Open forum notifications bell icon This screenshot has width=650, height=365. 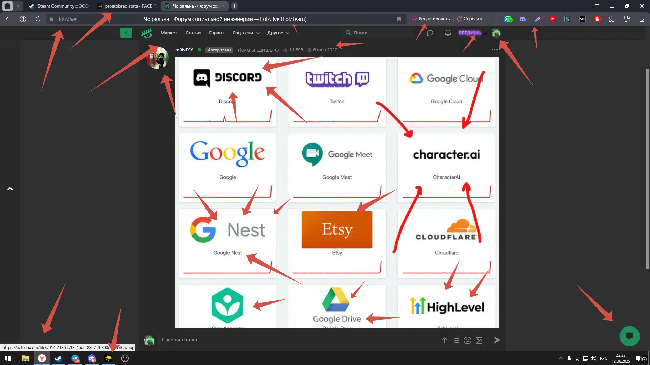[x=448, y=33]
